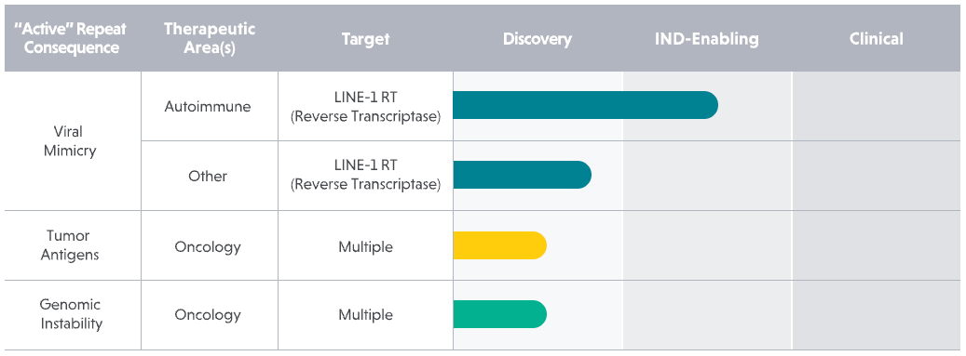This screenshot has width=966, height=356.
Task: Select LINE-1 RT target in Autoimmune row
Action: [365, 106]
